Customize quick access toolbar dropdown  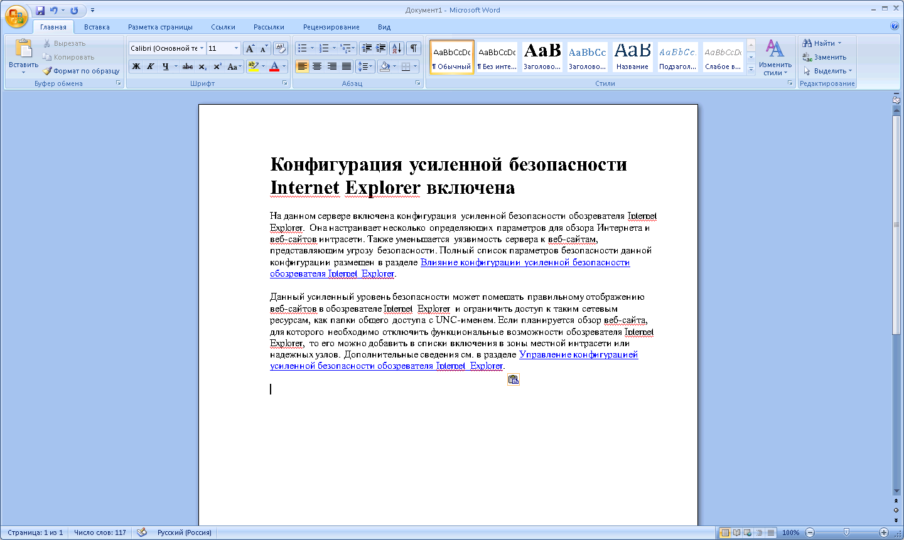[x=93, y=10]
